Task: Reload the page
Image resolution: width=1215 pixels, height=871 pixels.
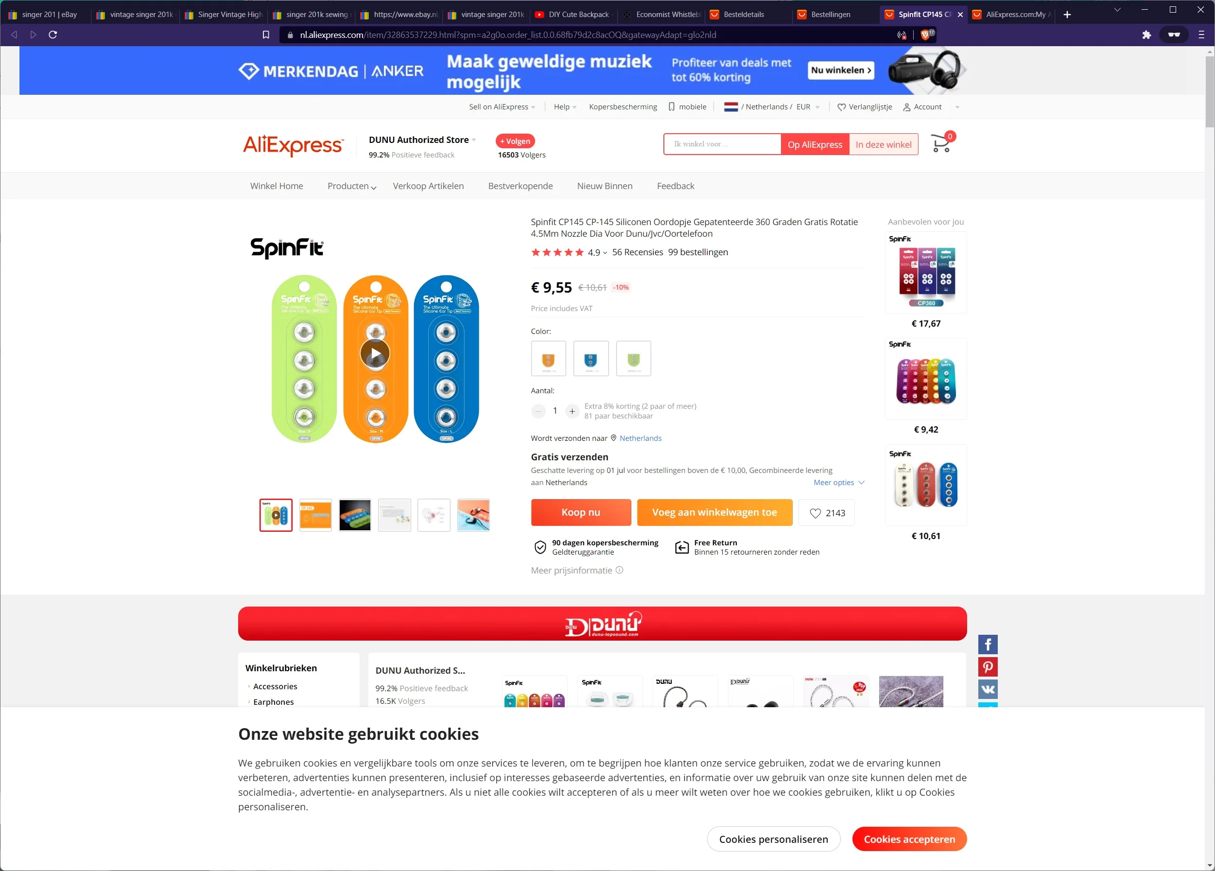Action: [x=52, y=35]
